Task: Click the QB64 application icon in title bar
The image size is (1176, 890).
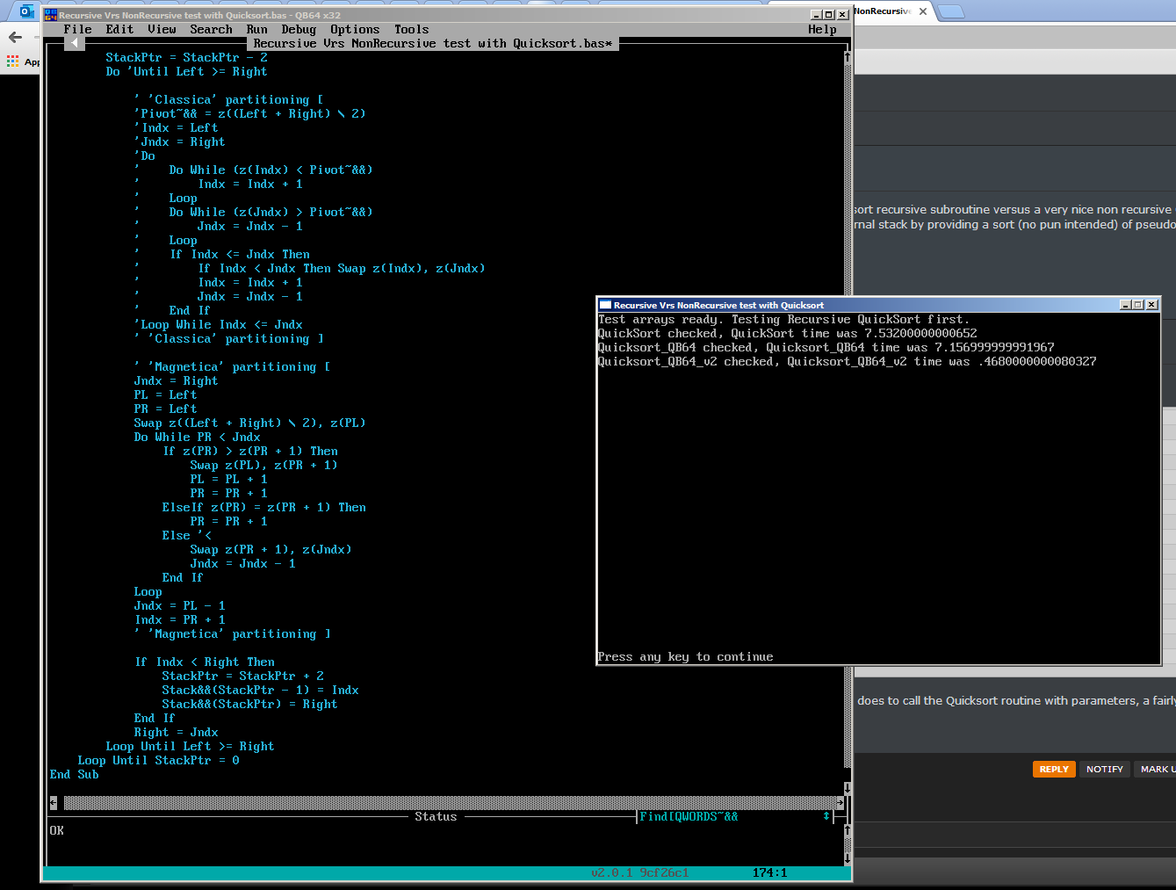Action: coord(51,15)
